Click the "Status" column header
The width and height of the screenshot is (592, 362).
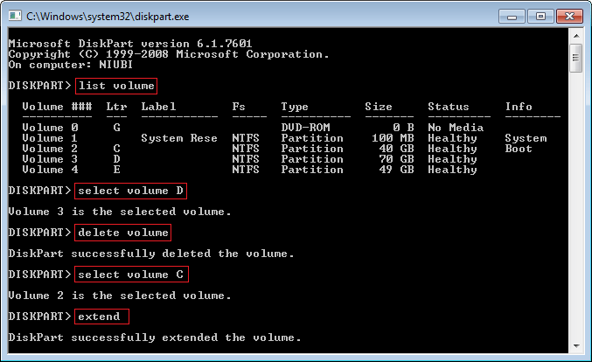449,107
